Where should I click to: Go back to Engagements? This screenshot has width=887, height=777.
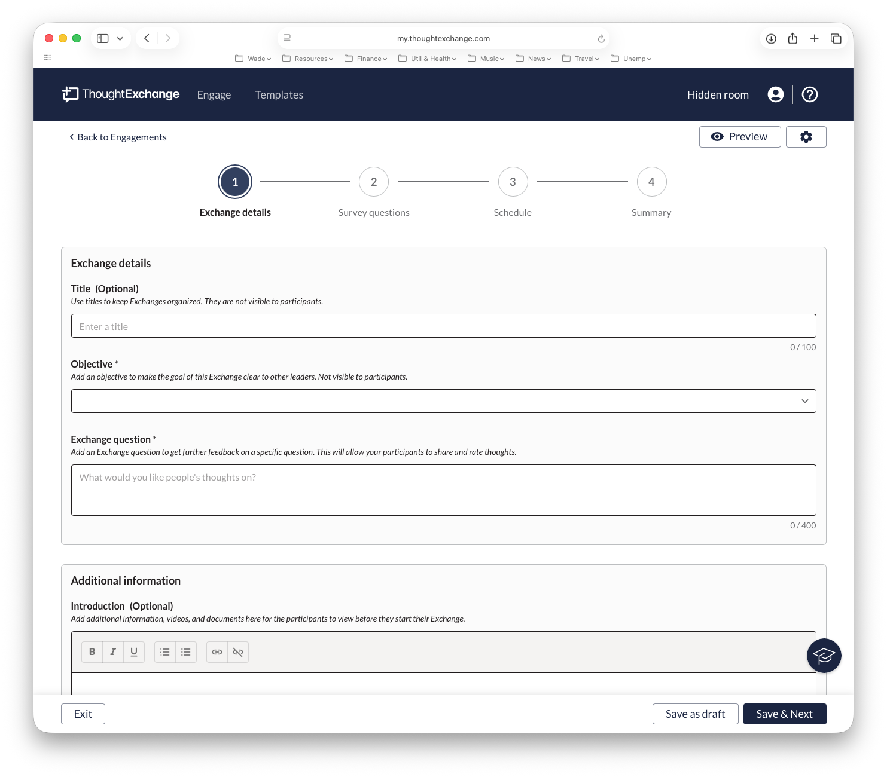click(x=118, y=137)
